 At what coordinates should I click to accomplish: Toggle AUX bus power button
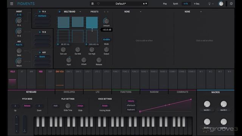point(40,53)
